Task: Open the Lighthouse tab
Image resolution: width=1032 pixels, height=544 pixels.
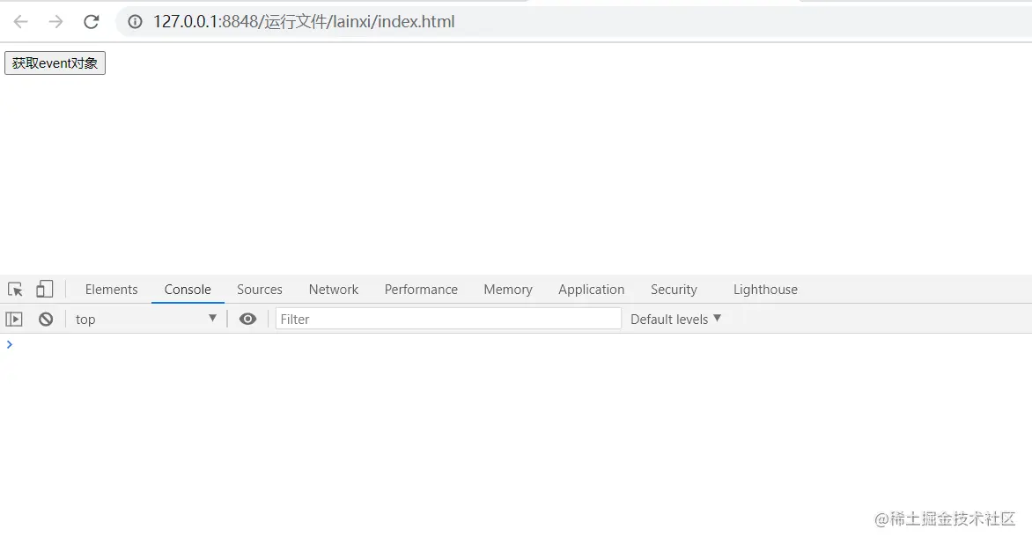Action: [765, 290]
